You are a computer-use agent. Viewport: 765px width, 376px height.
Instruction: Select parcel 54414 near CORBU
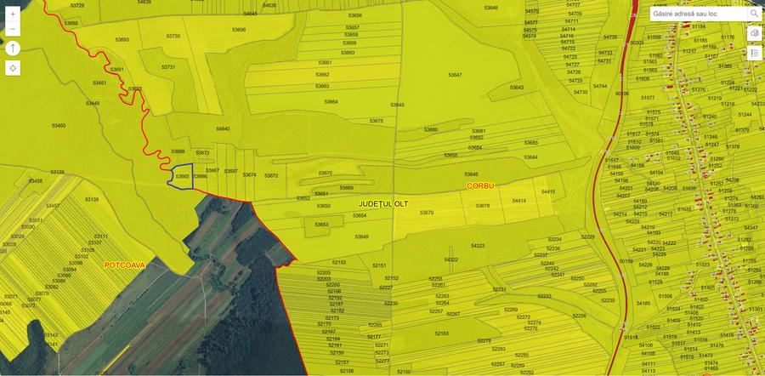point(518,201)
